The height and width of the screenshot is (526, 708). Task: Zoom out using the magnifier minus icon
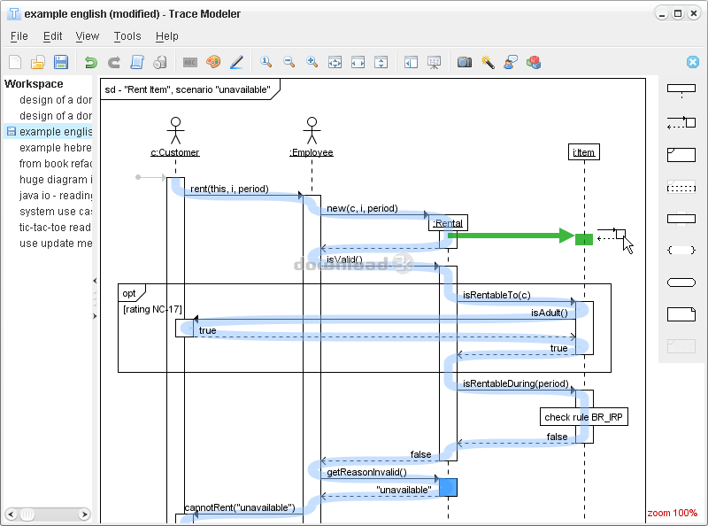tap(289, 62)
